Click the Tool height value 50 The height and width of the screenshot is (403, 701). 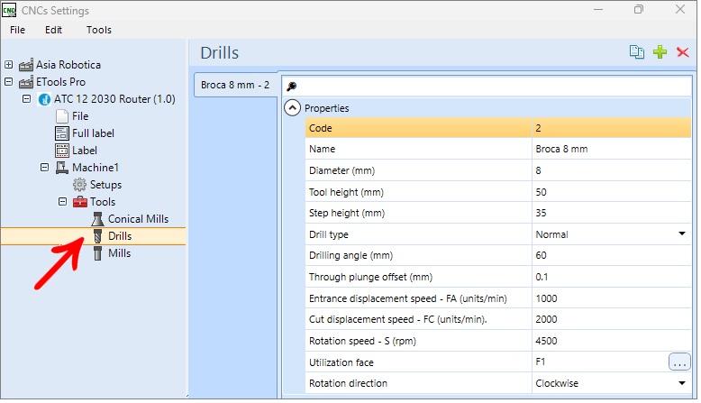pyautogui.click(x=611, y=192)
